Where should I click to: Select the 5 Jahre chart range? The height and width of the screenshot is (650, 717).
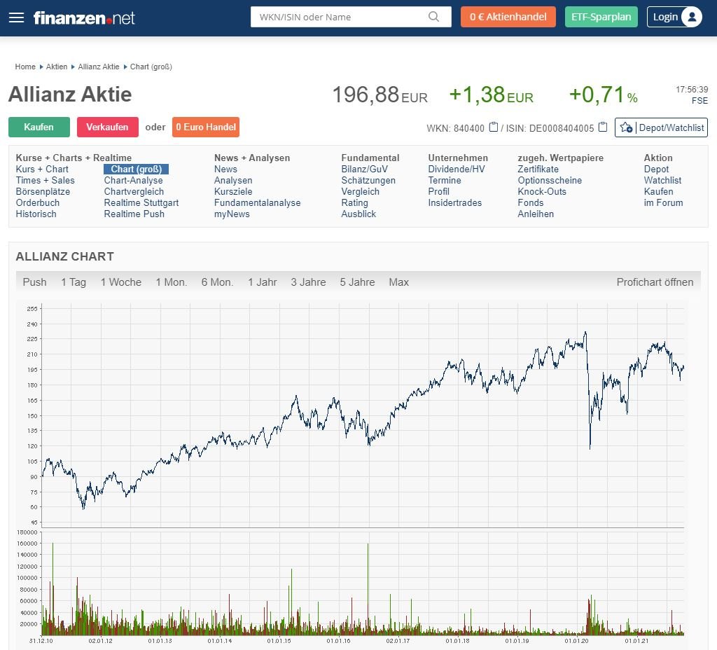358,282
